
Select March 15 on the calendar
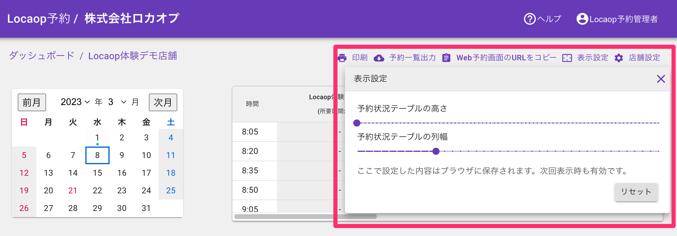tap(97, 173)
